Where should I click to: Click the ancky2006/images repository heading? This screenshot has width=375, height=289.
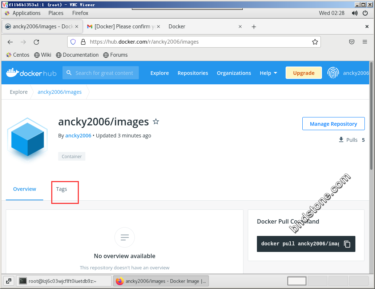coord(104,121)
